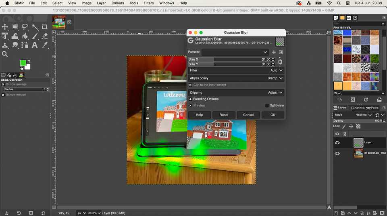Select the Move tool in the toolbox
Screen dimensions: 387x216
click(5, 27)
